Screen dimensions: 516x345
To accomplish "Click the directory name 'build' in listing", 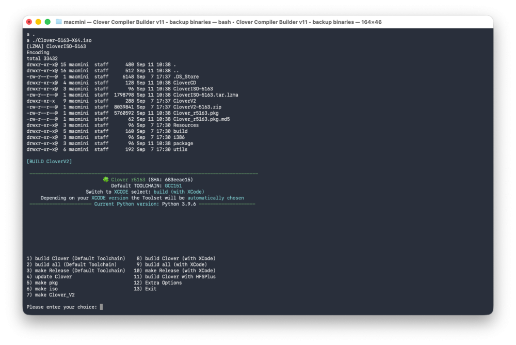I will 180,131.
